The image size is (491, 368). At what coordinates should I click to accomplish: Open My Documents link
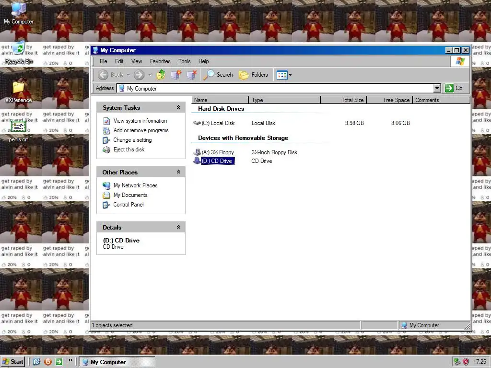click(x=130, y=195)
